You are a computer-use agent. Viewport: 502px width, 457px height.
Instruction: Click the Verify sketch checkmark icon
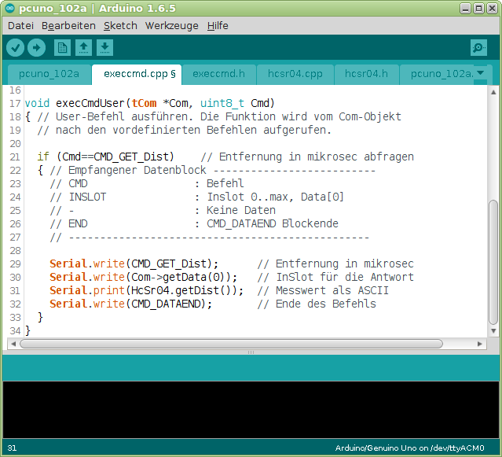pos(16,48)
